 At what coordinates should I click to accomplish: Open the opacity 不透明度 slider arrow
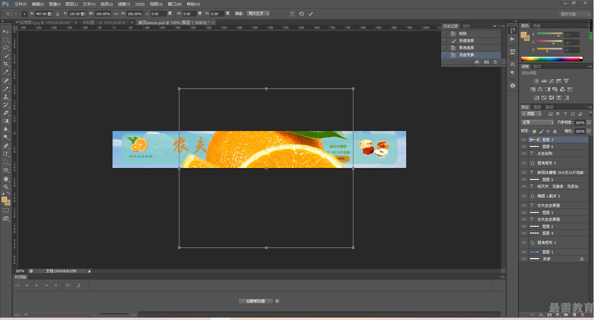pyautogui.click(x=589, y=123)
